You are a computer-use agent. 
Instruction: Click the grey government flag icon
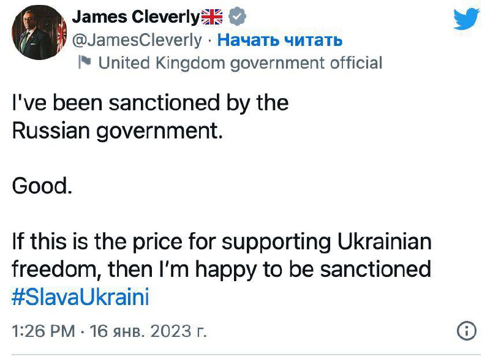coord(85,62)
